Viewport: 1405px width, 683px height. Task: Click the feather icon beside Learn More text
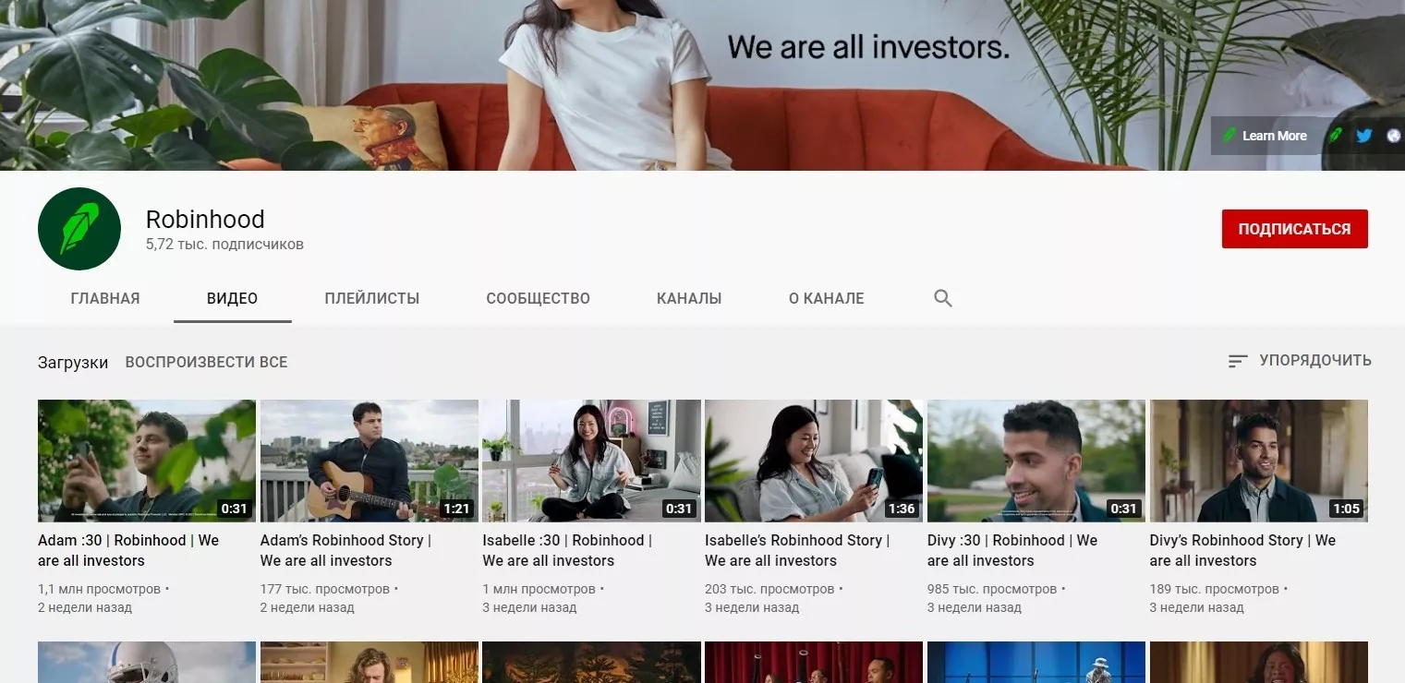1229,136
